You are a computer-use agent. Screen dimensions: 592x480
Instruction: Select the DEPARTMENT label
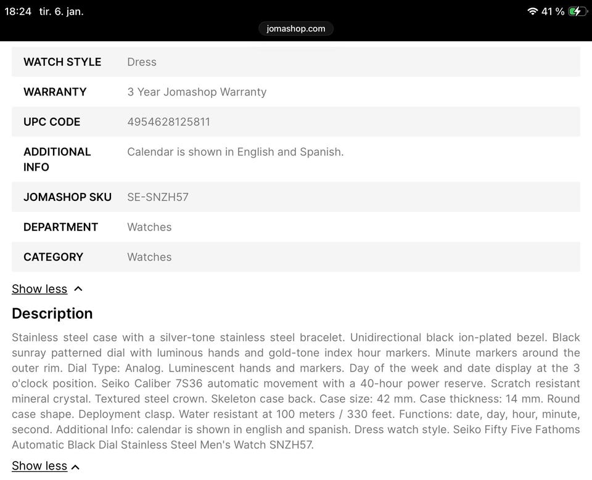tap(61, 227)
